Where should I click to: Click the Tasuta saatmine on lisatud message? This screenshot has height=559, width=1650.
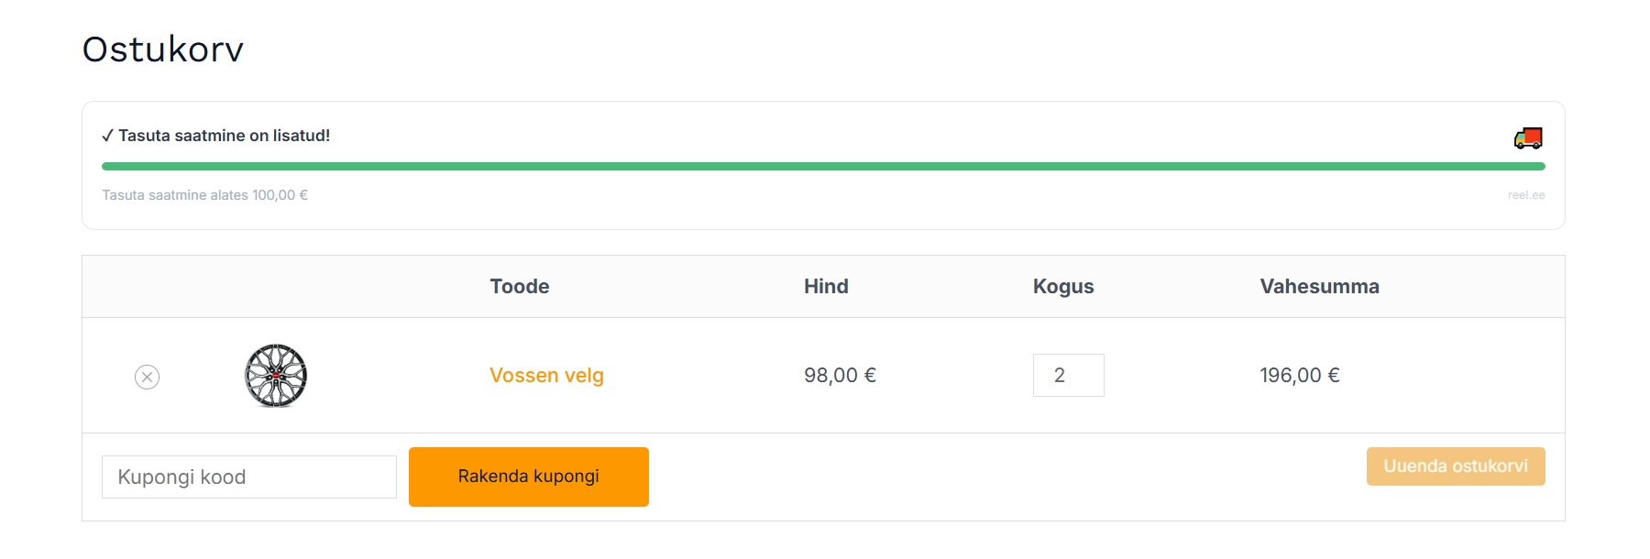coord(224,136)
